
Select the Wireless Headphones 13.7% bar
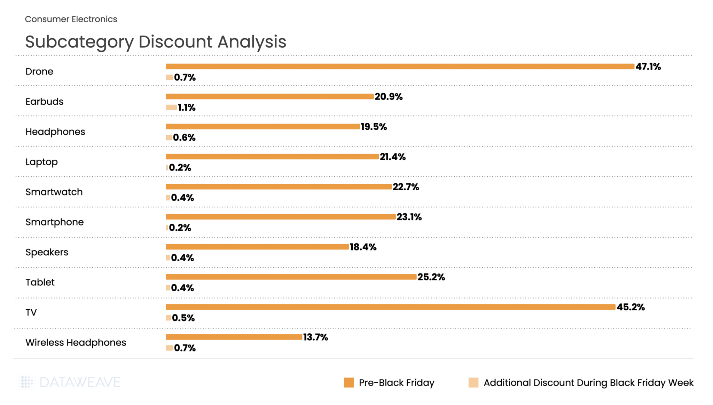point(234,337)
